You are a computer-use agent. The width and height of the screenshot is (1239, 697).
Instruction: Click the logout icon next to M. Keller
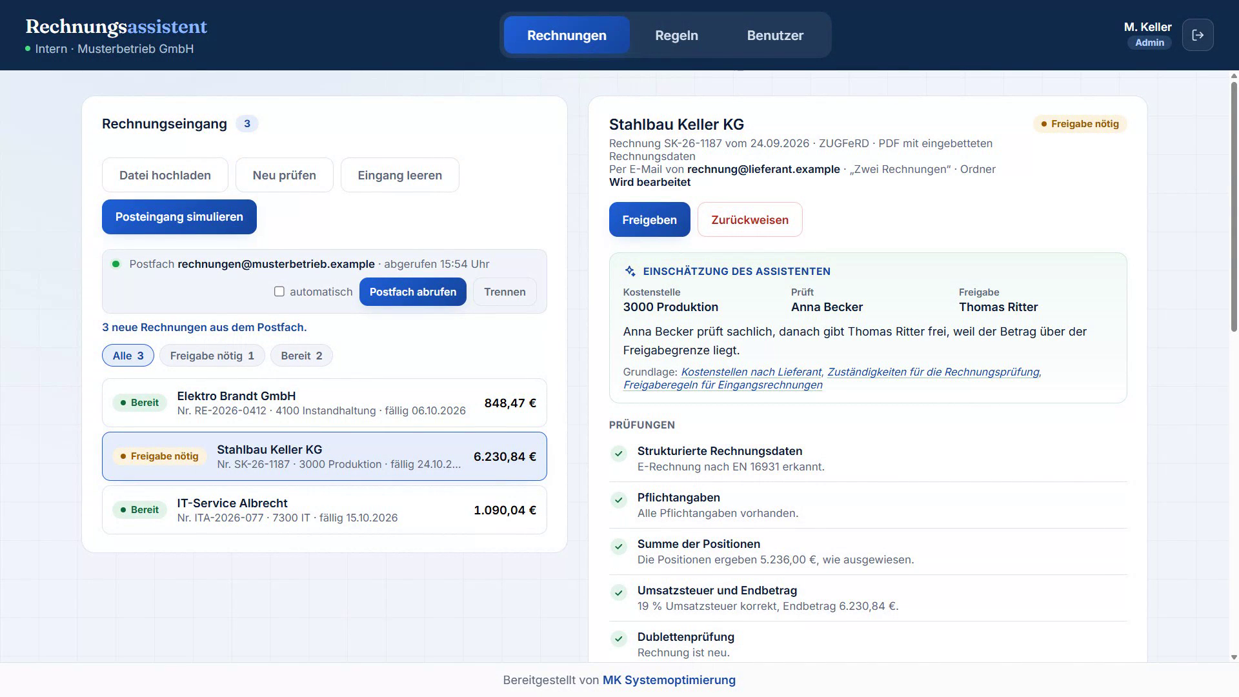(x=1198, y=35)
